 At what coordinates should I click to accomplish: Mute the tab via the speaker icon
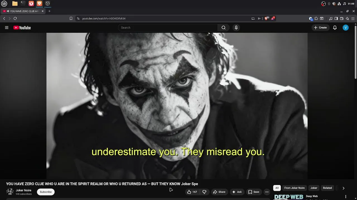[8, 11]
